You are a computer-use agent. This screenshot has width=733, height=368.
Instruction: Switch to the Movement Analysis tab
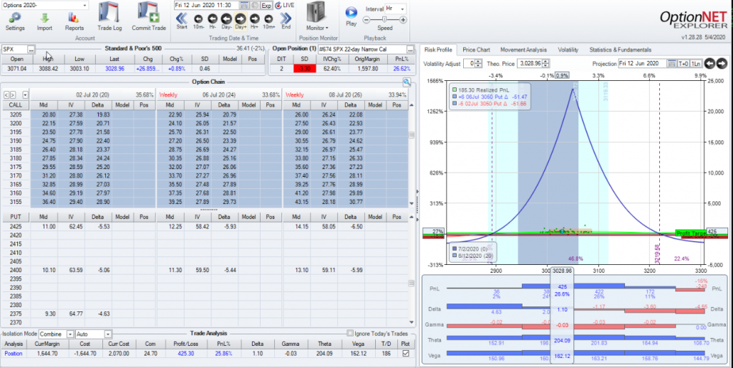pos(523,49)
